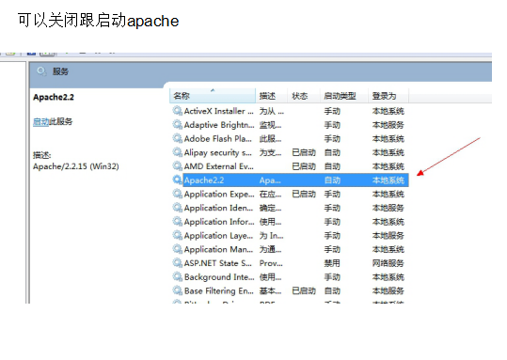Click the gear icon beside Application Management
507x360 pixels.
[177, 249]
